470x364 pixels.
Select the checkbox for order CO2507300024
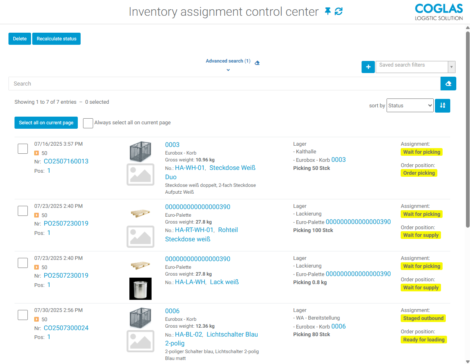23,315
